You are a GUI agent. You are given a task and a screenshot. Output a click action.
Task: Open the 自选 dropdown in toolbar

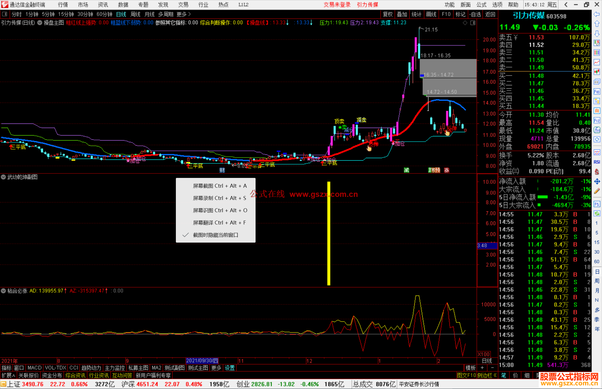click(x=475, y=14)
